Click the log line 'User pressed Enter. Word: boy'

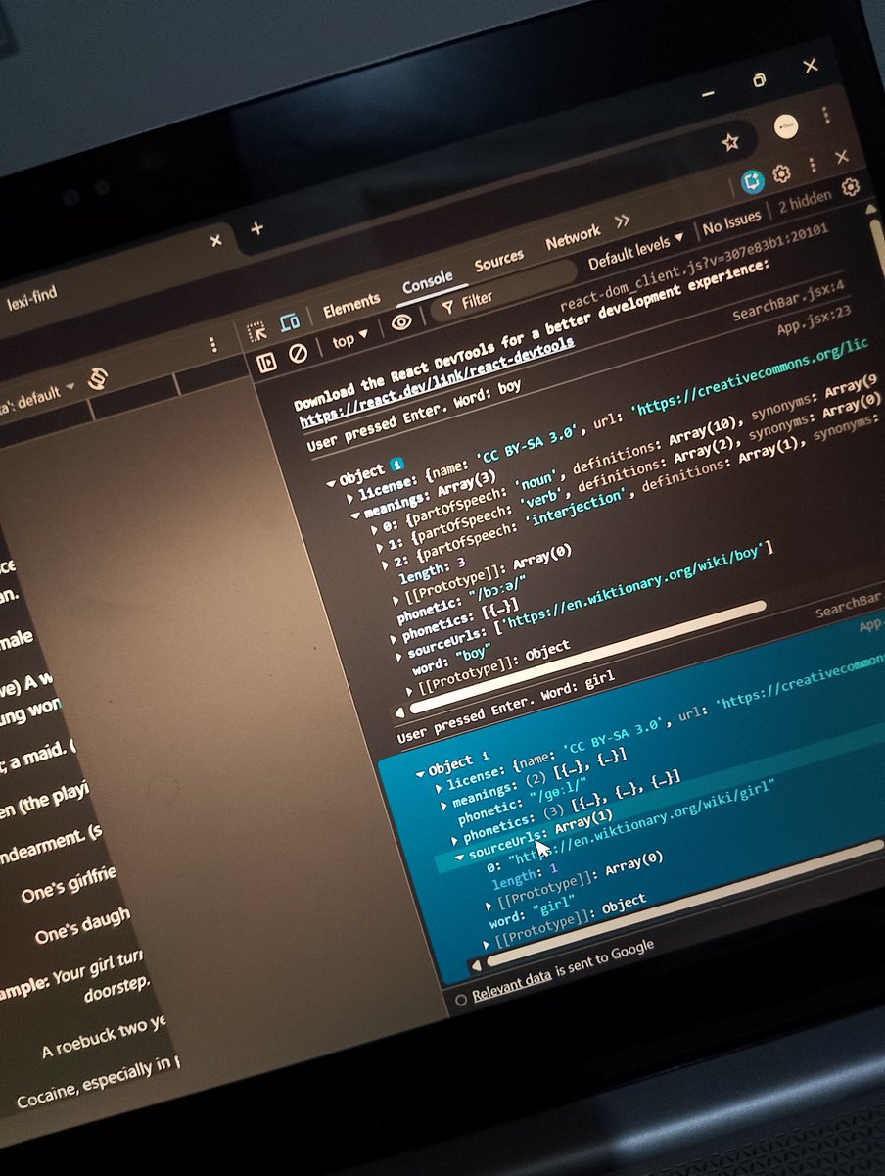(x=413, y=415)
